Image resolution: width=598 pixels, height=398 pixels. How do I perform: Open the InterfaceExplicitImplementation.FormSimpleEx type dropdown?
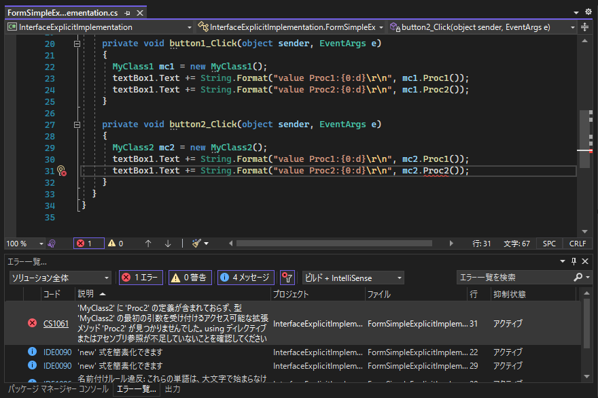(291, 27)
